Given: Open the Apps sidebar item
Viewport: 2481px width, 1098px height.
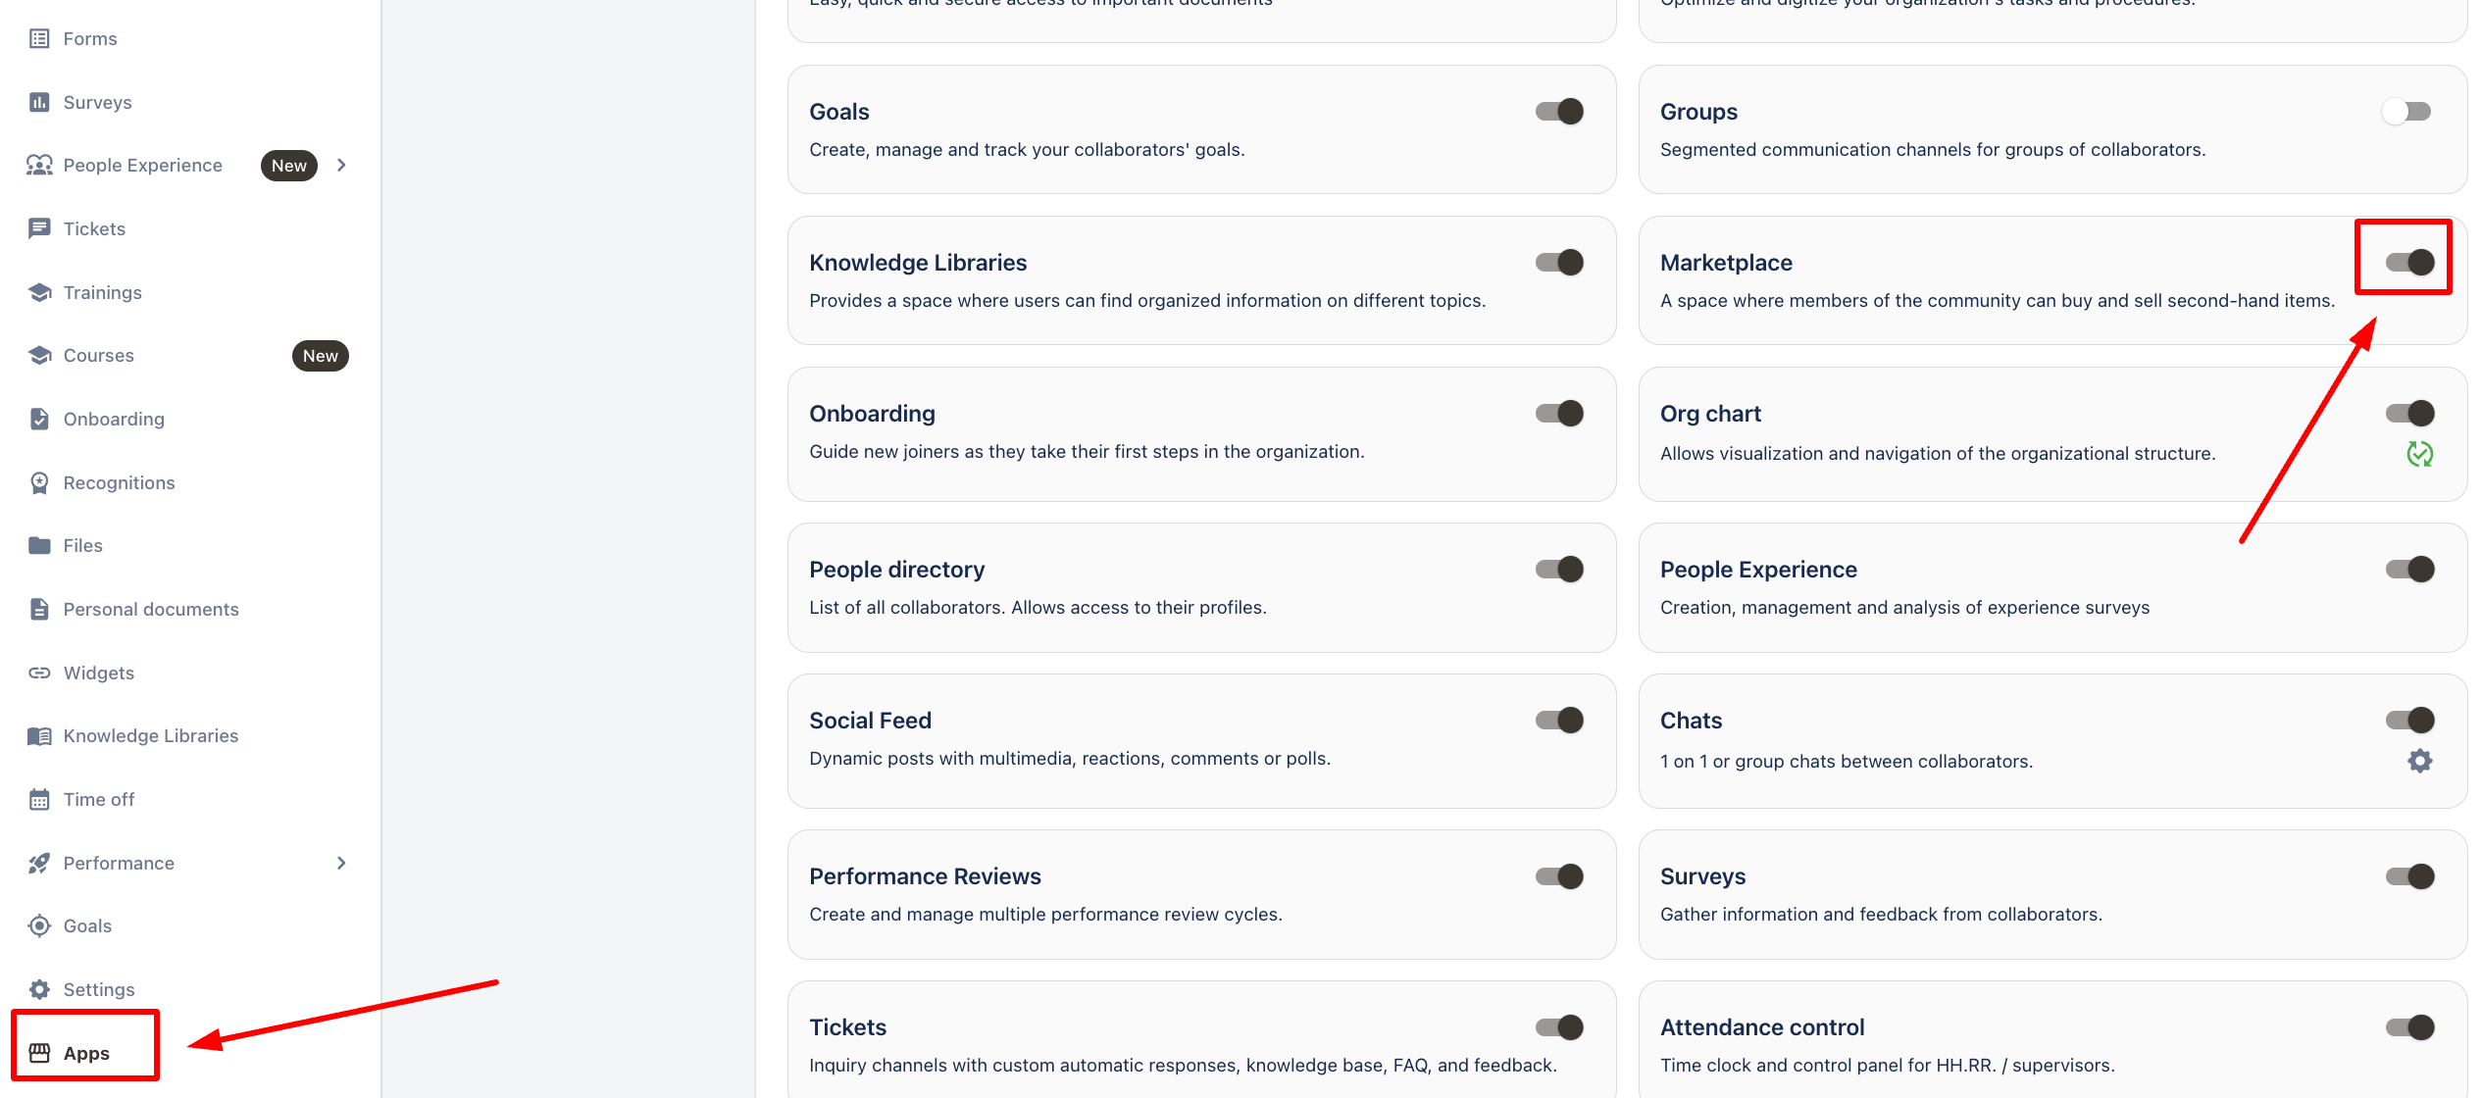Looking at the screenshot, I should click(86, 1053).
